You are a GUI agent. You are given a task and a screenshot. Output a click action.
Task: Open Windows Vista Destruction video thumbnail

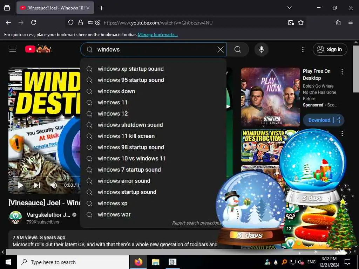point(262,146)
